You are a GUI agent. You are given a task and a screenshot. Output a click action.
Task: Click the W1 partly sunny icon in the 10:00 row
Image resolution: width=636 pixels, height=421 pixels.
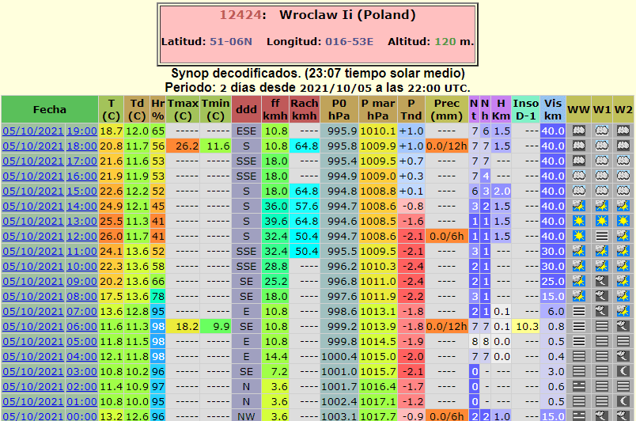(602, 266)
